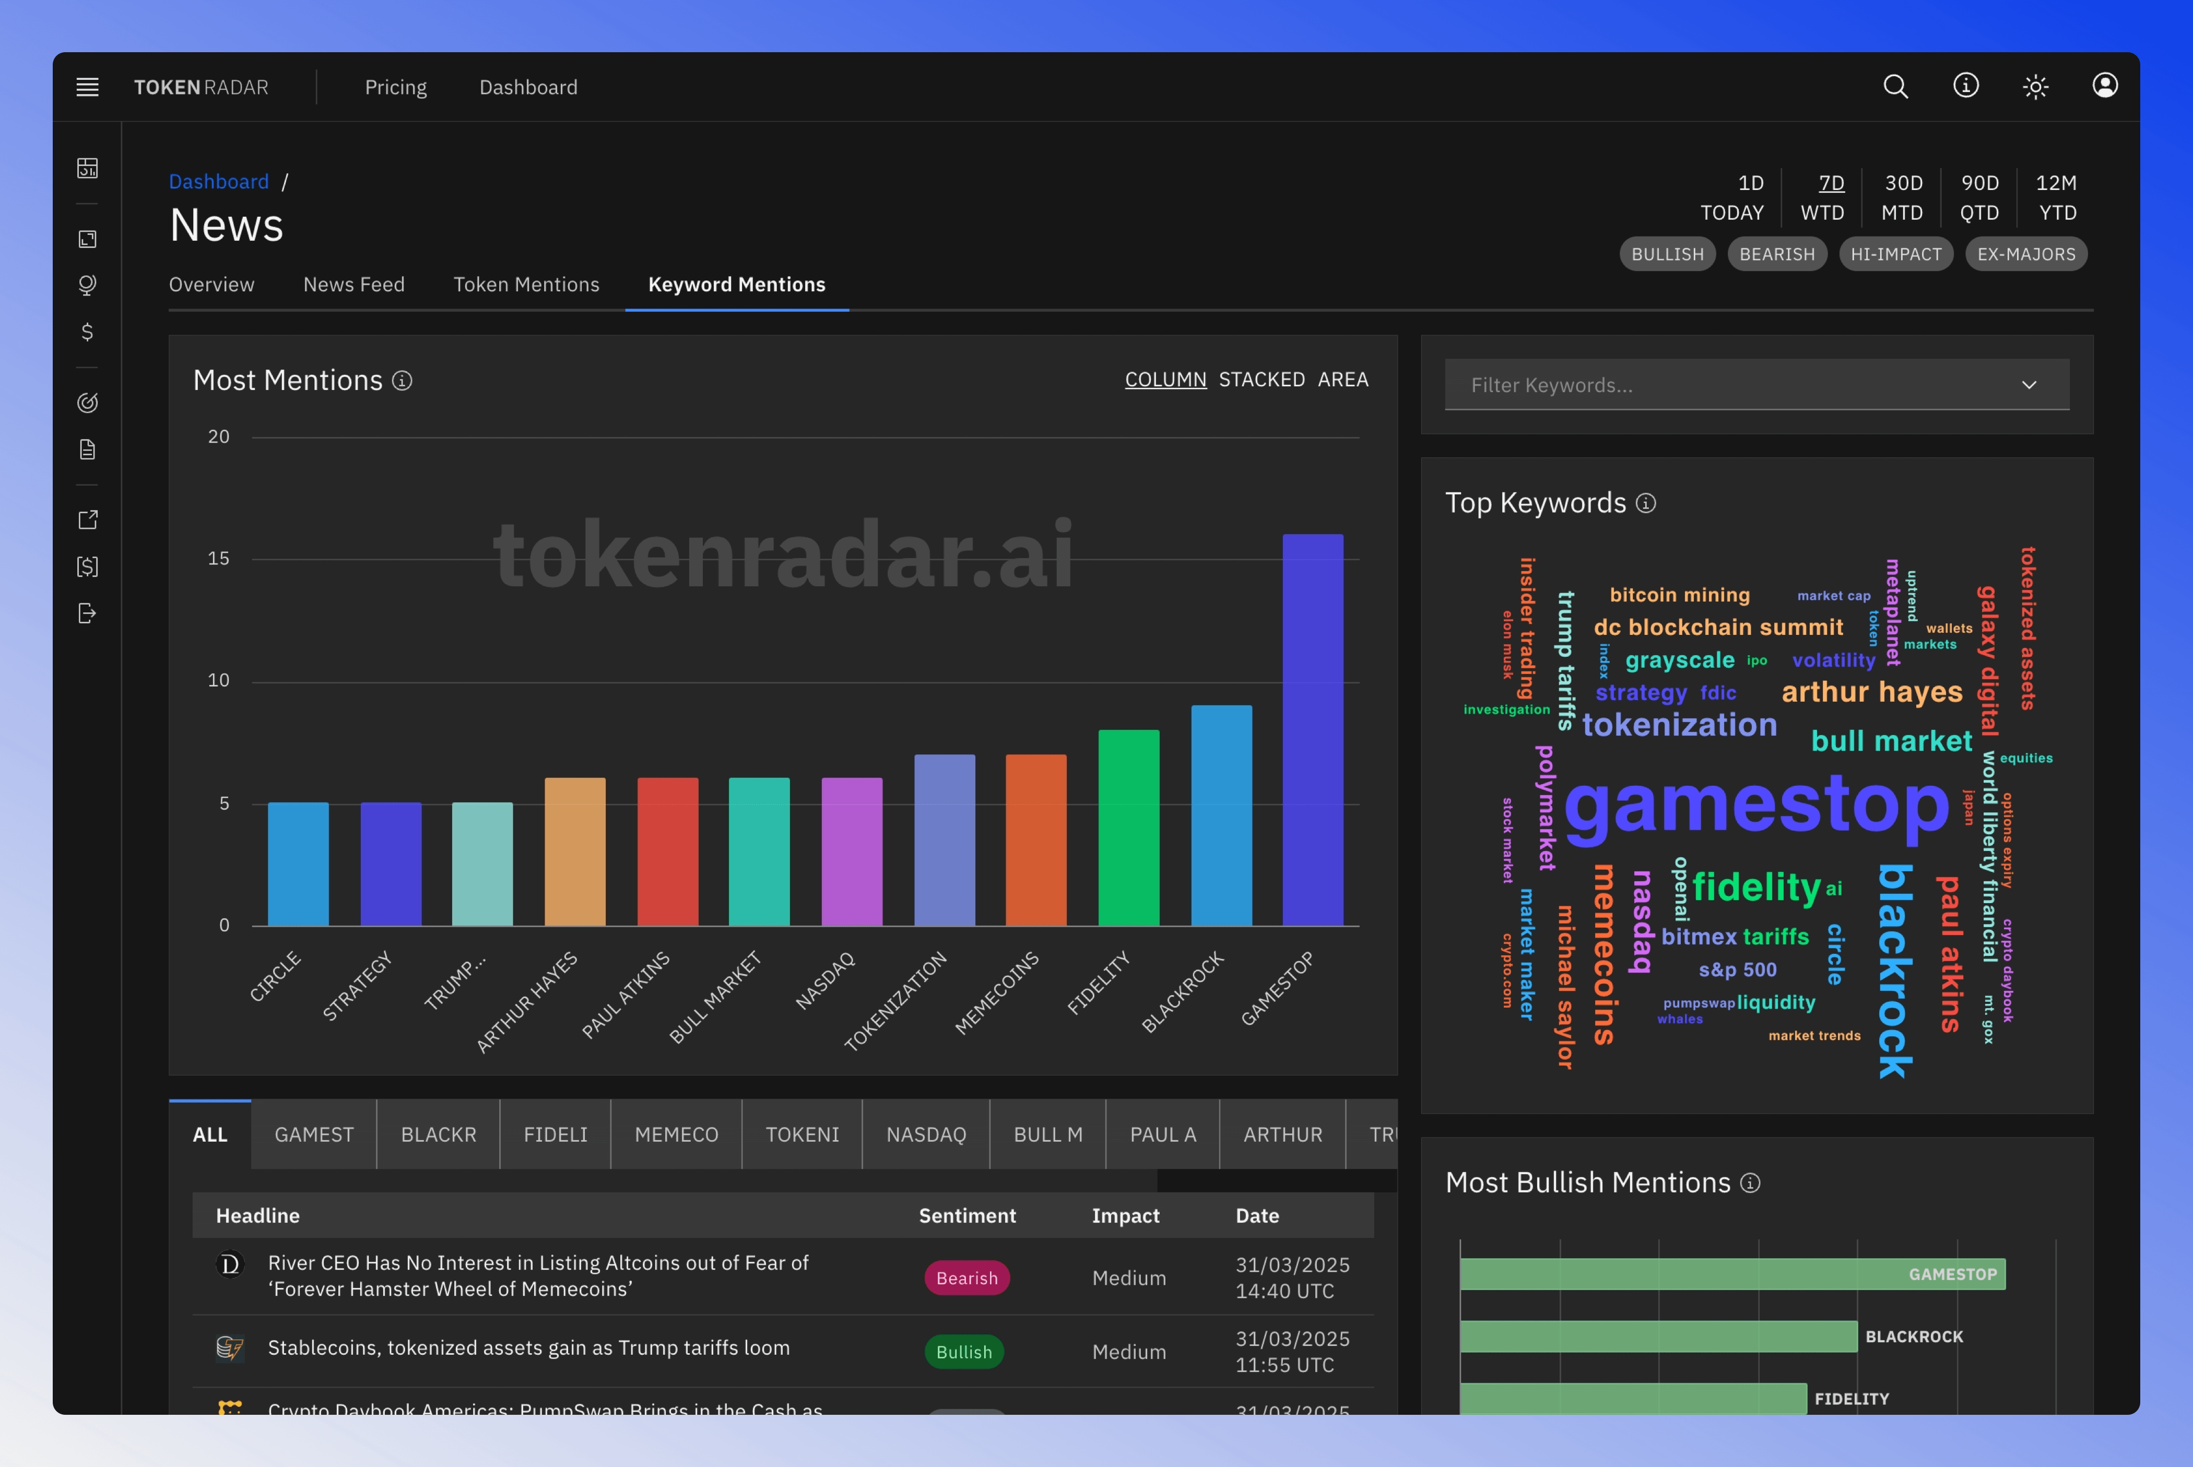Toggle the BULLISH filter chip

pyautogui.click(x=1668, y=254)
